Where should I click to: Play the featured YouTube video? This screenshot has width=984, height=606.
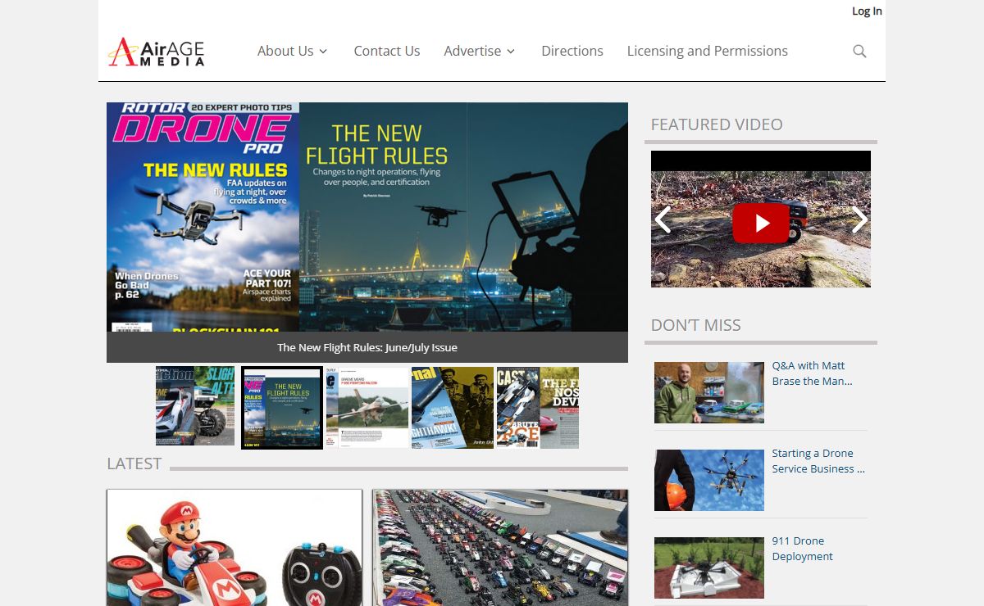point(761,223)
